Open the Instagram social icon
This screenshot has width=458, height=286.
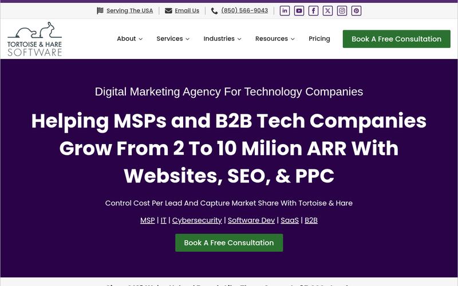[342, 11]
